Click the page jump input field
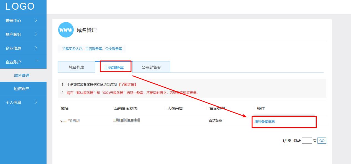 [306, 140]
